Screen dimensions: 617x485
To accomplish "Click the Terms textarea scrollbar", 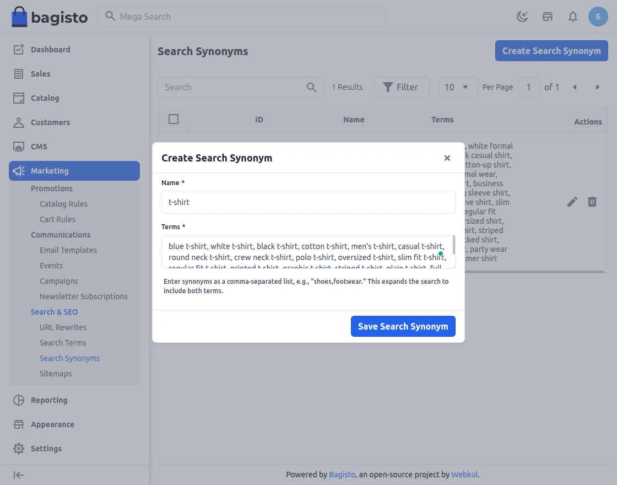I will click(454, 245).
